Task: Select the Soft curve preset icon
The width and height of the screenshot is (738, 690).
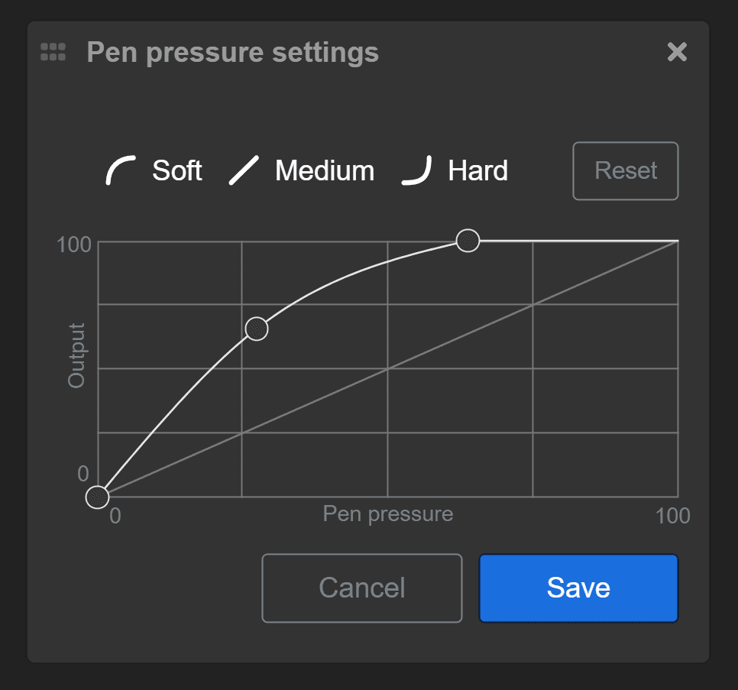Action: click(121, 170)
